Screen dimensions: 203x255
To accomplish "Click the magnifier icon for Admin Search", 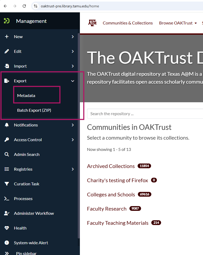I will [7, 155].
